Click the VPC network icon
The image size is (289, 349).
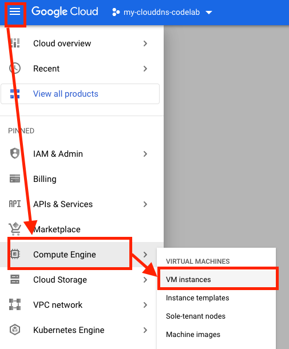click(x=15, y=304)
